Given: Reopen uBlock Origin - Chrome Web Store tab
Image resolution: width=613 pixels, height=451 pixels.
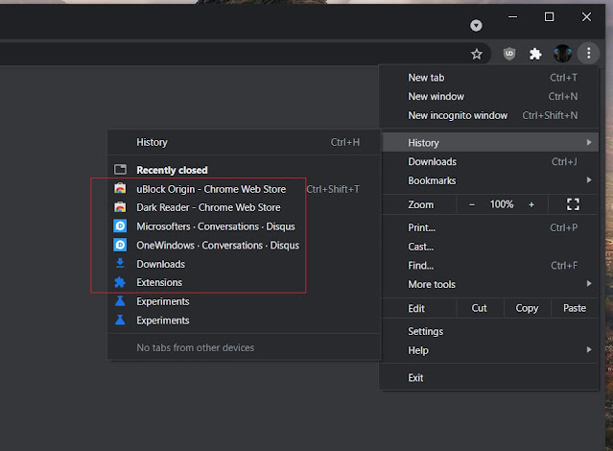Looking at the screenshot, I should (x=244, y=189).
